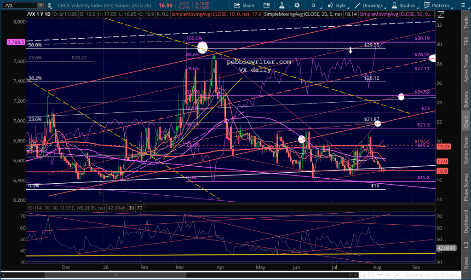Open the news/events clock icon in toolbar

266,6
